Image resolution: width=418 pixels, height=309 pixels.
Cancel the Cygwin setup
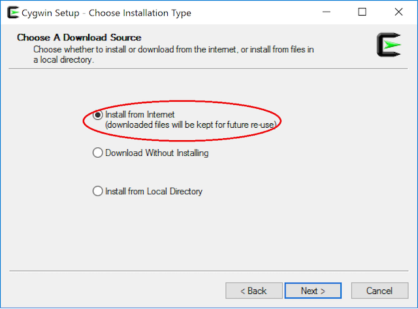pyautogui.click(x=379, y=291)
